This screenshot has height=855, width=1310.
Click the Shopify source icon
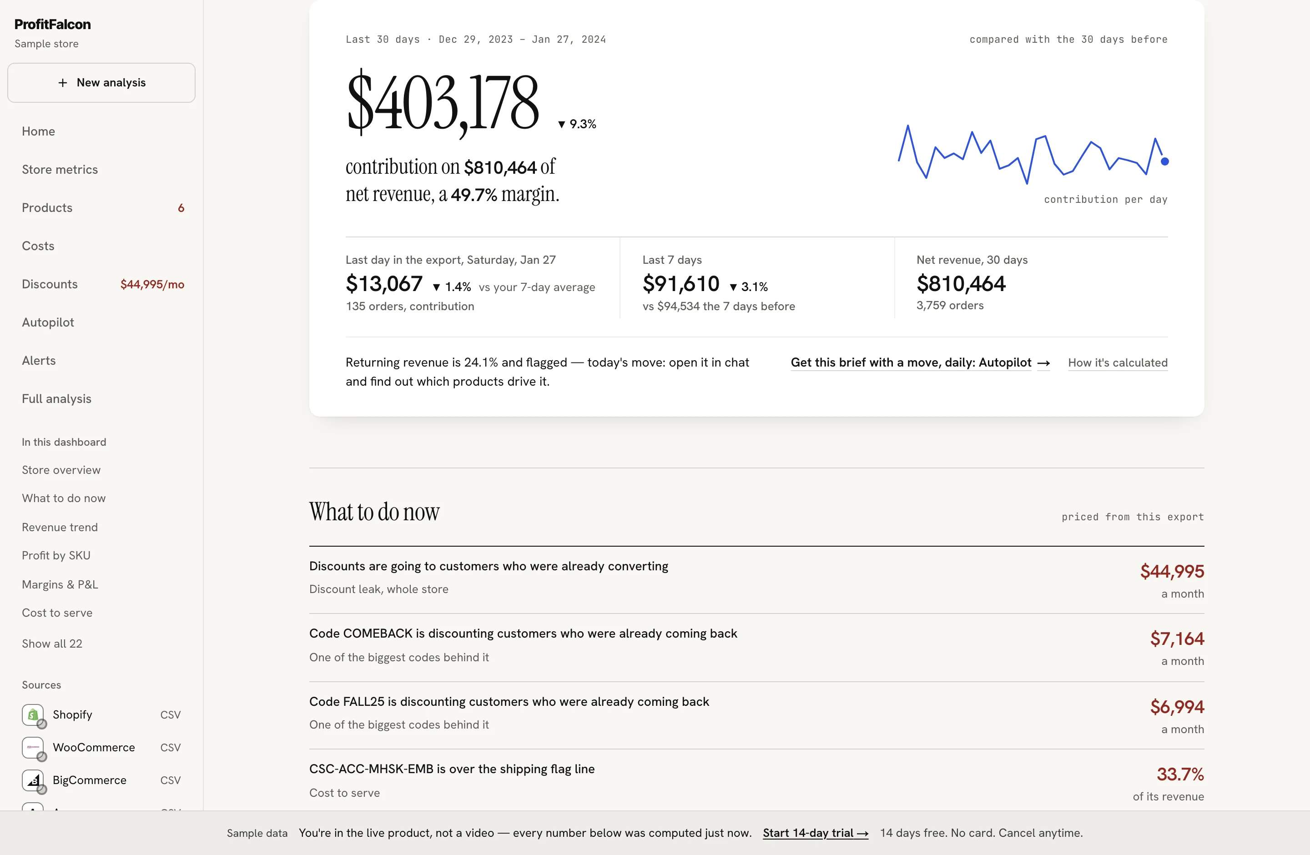coord(33,715)
